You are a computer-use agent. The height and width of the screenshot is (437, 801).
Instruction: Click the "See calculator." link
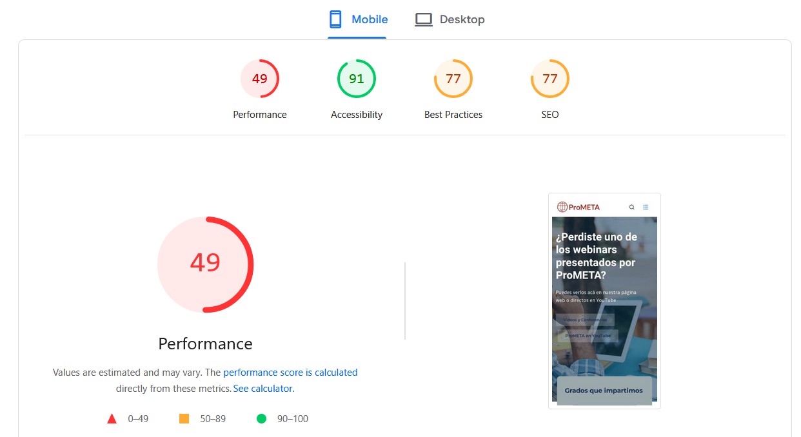point(263,389)
